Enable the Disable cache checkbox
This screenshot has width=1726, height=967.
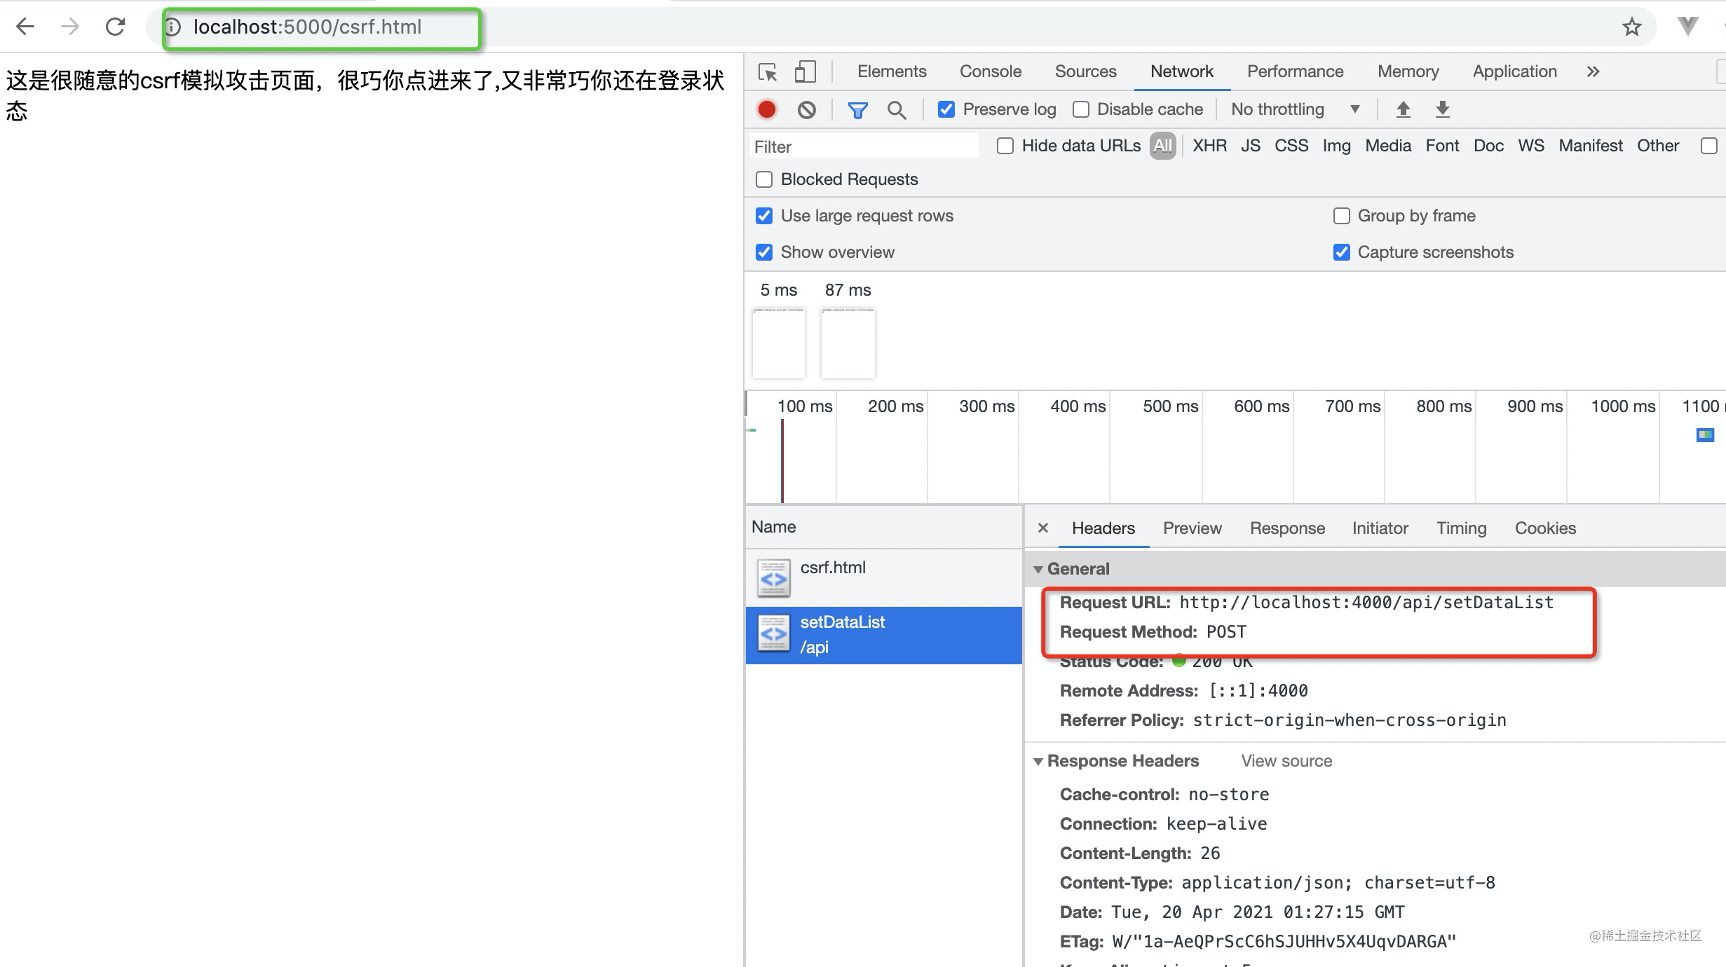point(1081,109)
